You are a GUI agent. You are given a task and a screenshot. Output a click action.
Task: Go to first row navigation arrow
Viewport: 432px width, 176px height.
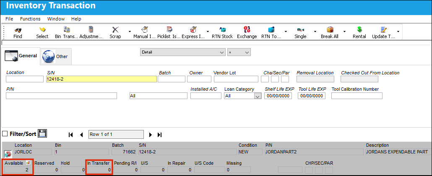70,135
